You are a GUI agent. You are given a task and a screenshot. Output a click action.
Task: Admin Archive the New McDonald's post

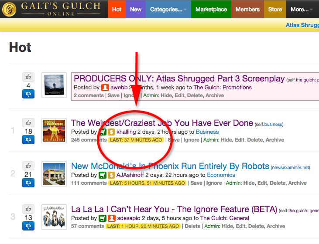pyautogui.click(x=298, y=183)
